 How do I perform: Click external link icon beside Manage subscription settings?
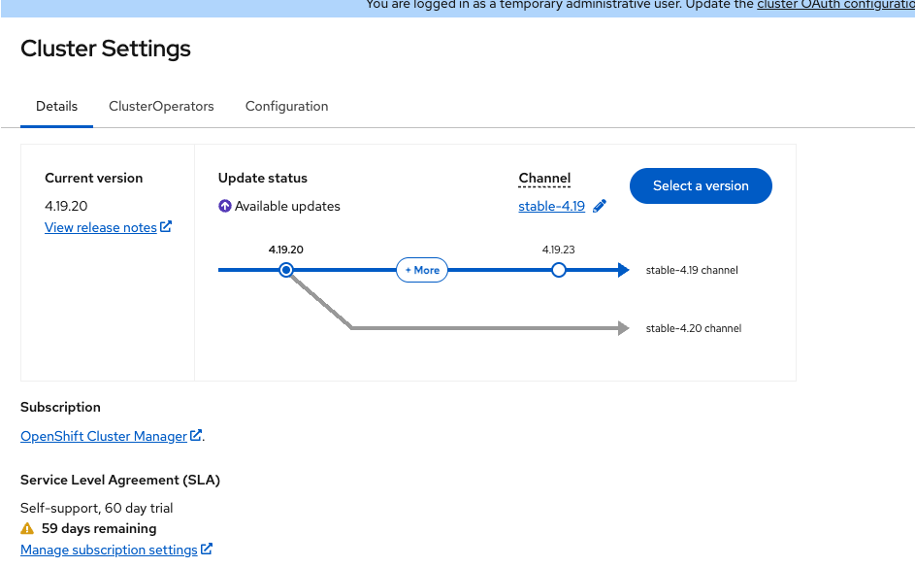tap(207, 550)
